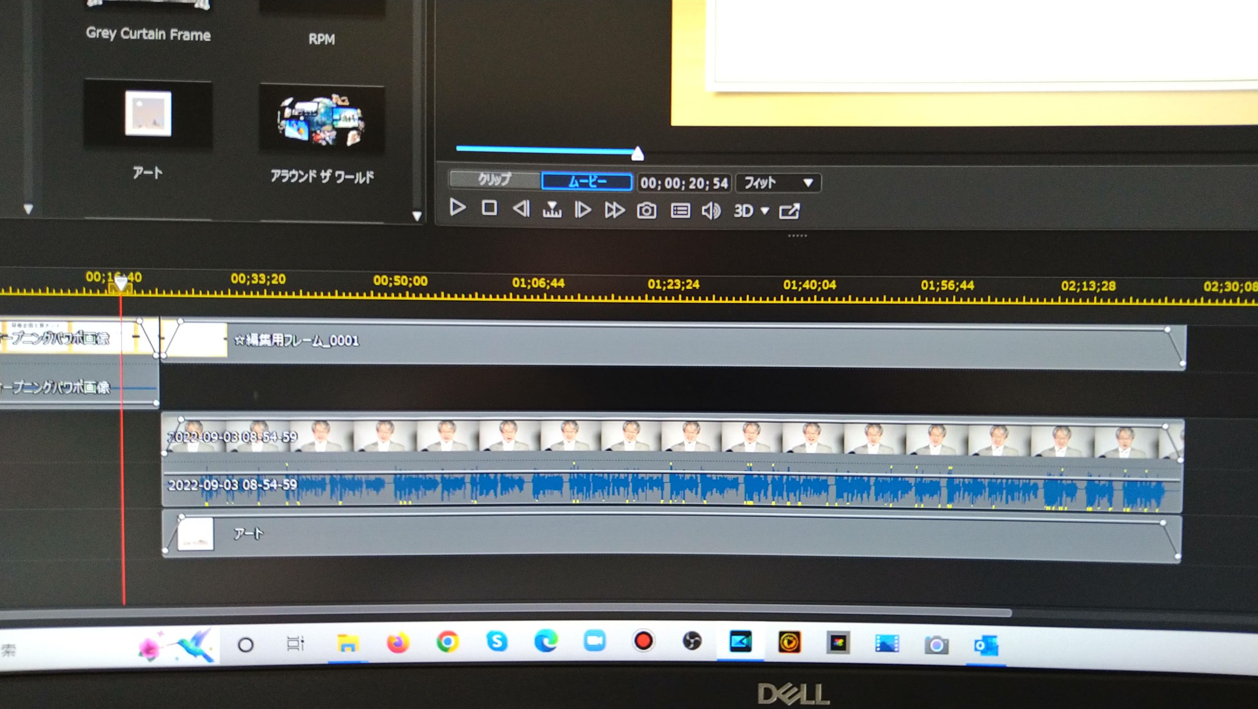This screenshot has width=1258, height=709.
Task: Open Microsoft Edge from the taskbar
Action: click(545, 641)
